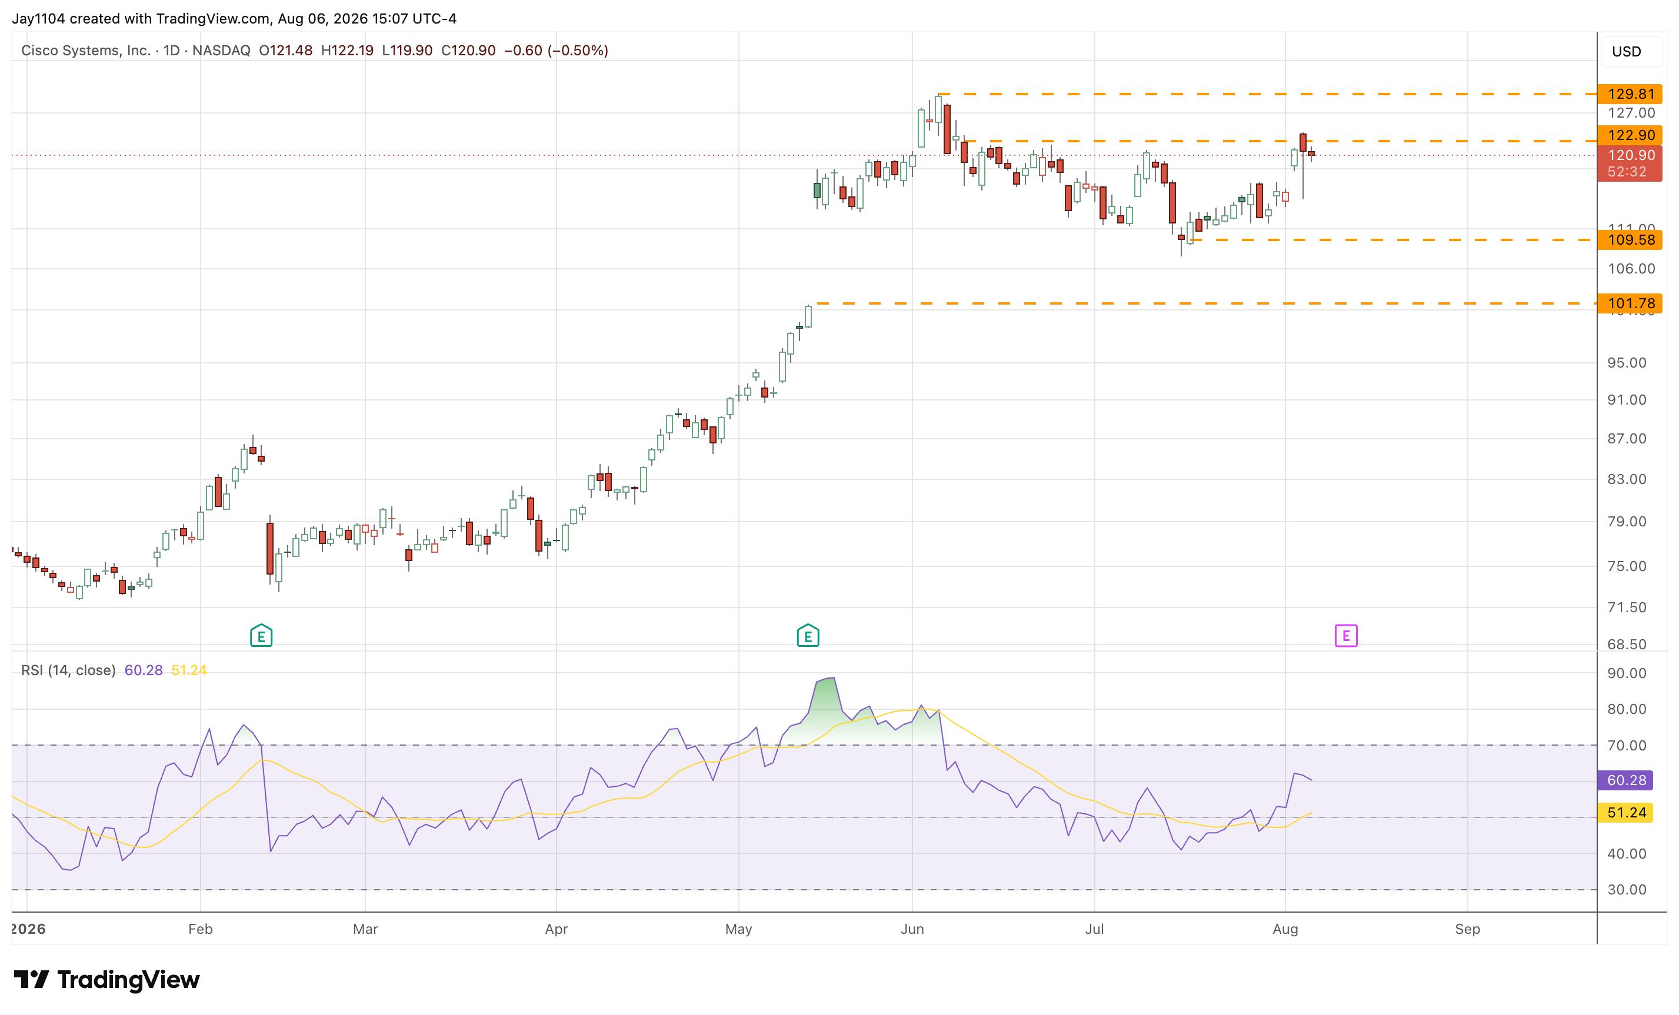The height and width of the screenshot is (1015, 1679).
Task: Click the change value −0.60 (−0.50%)
Action: 556,51
